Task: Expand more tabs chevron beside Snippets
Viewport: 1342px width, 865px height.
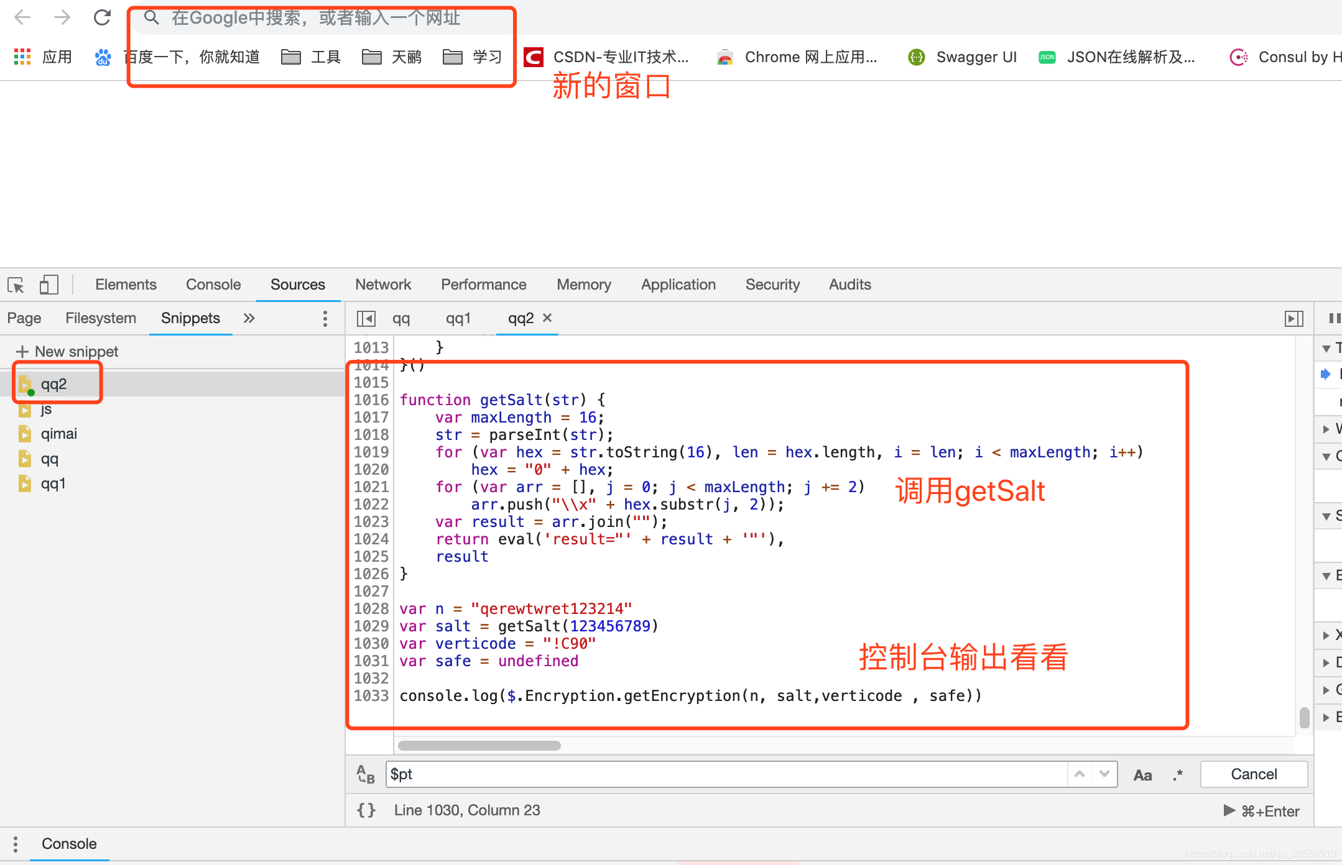Action: coord(249,318)
